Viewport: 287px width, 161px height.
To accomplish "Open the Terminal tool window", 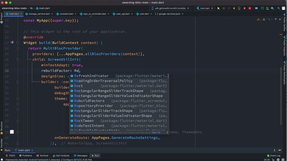I will (42, 156).
